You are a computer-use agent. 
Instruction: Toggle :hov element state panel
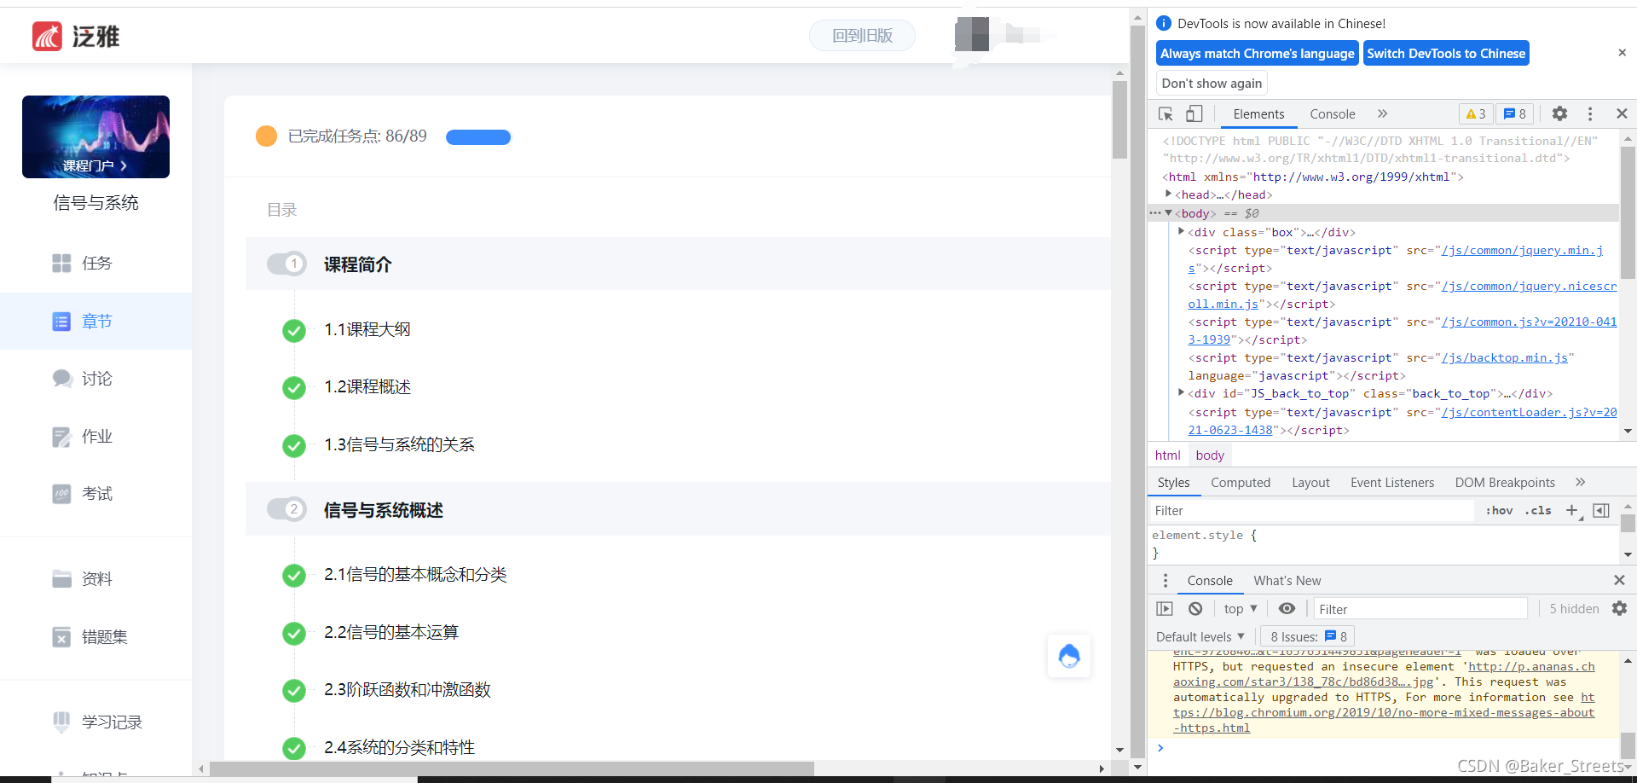point(1499,510)
